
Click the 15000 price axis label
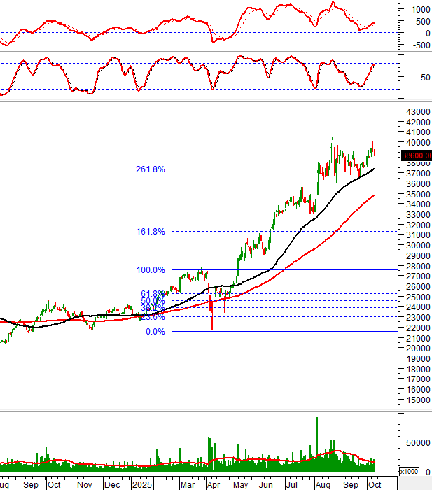[x=416, y=400]
